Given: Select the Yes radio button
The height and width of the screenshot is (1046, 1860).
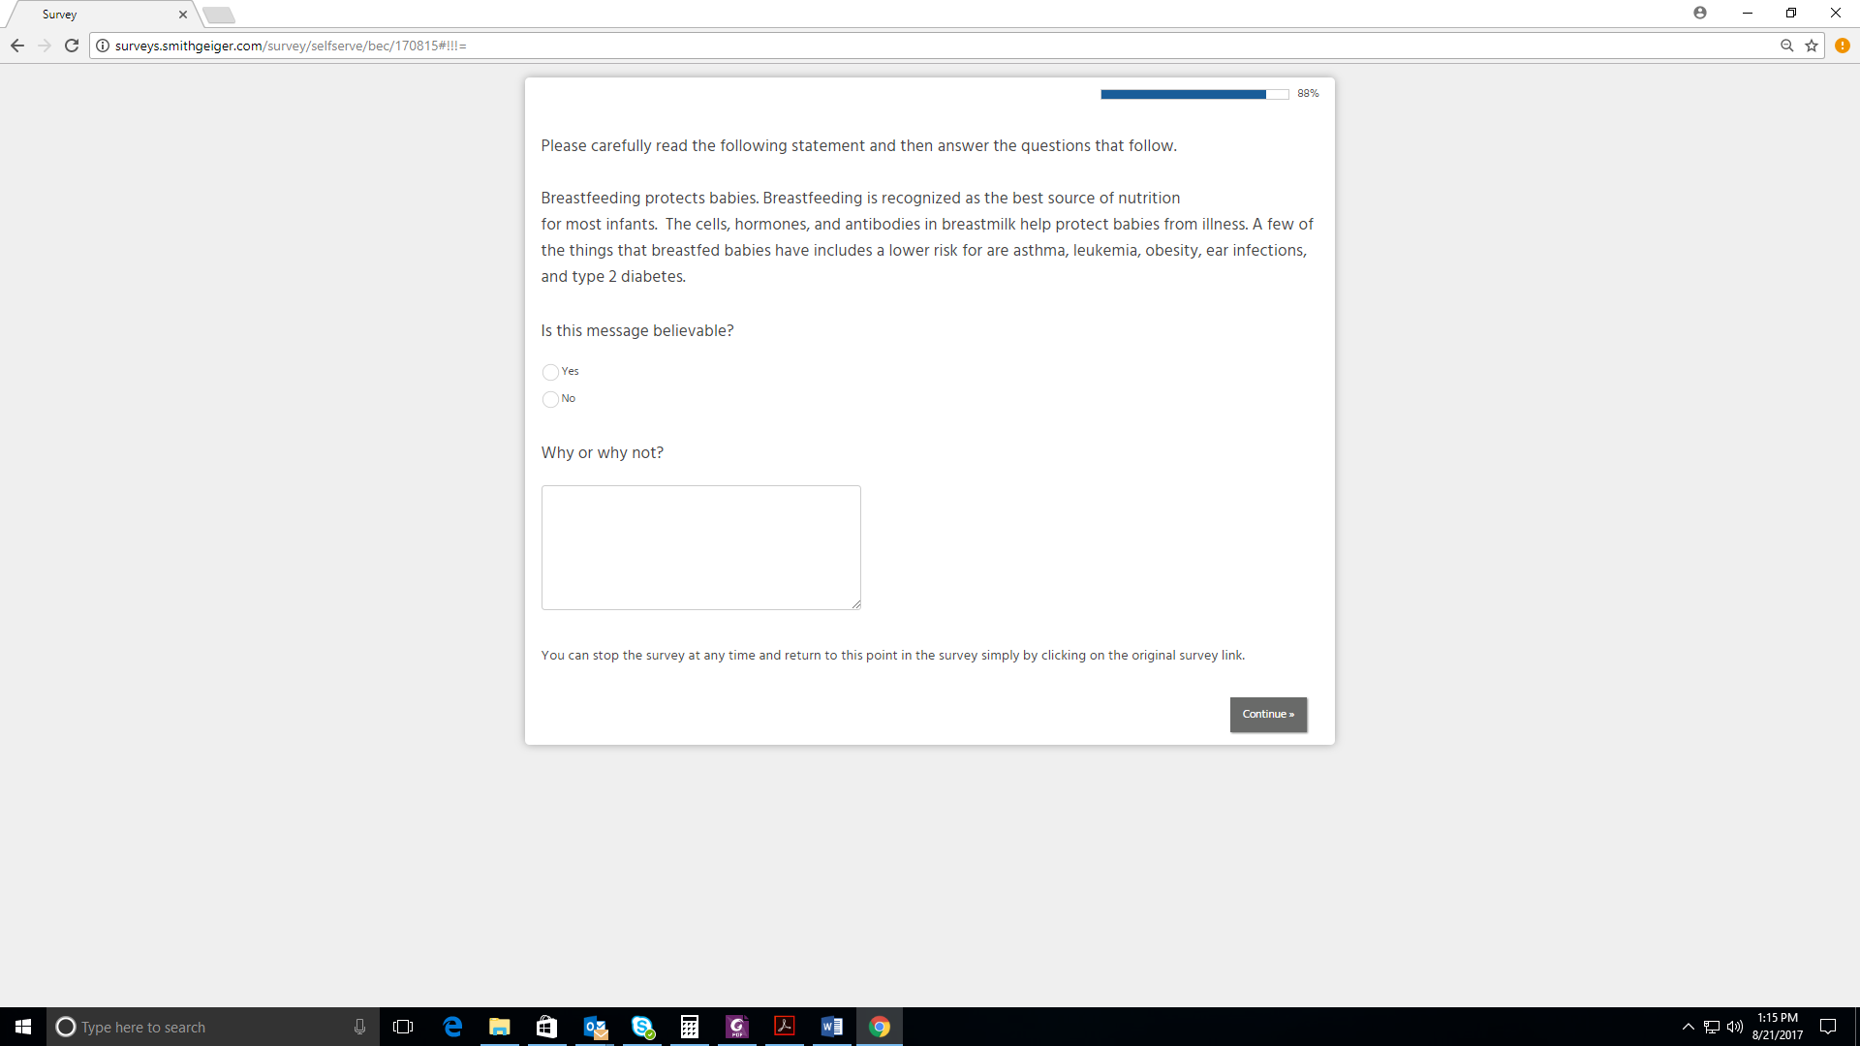Looking at the screenshot, I should 550,372.
